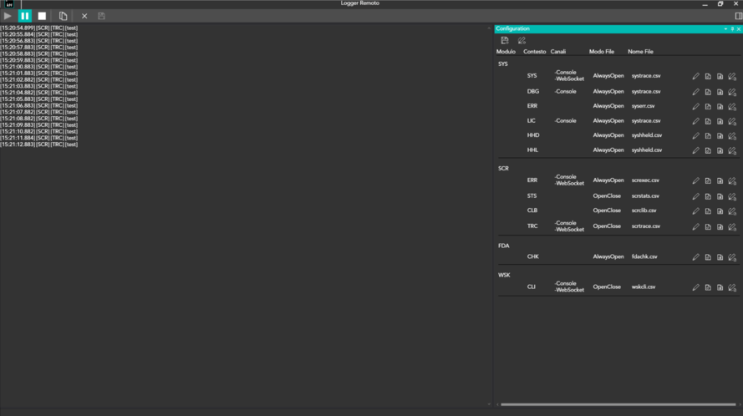Open the Configuration panel dropdown arrow
The width and height of the screenshot is (743, 416).
[x=725, y=29]
